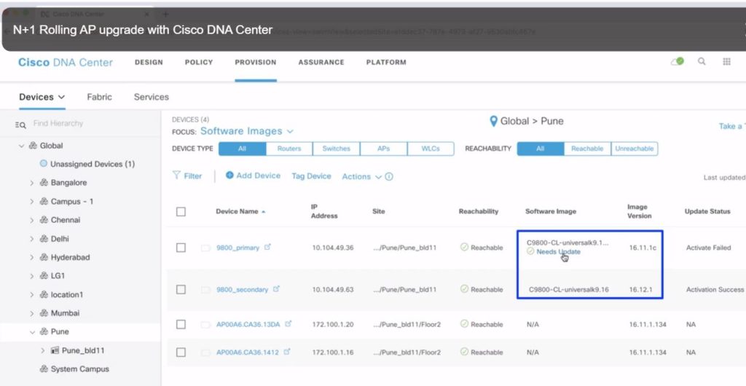Click the cloud status icon in header

click(x=678, y=62)
